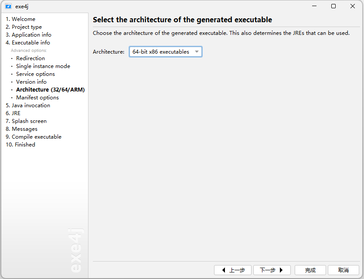The width and height of the screenshot is (364, 279).
Task: Open the Project type step
Action: 24,27
